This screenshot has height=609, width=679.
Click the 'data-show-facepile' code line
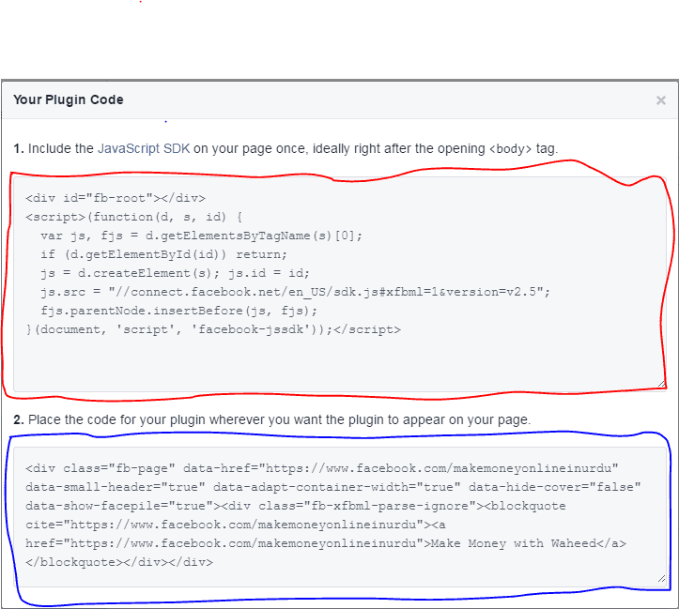pos(295,506)
